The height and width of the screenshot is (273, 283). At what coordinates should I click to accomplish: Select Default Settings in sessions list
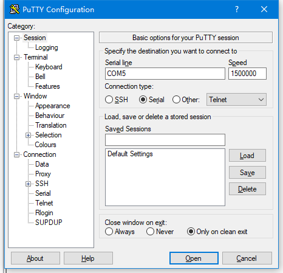pyautogui.click(x=130, y=154)
